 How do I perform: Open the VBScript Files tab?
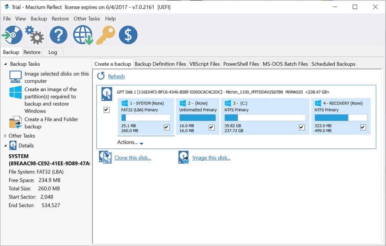pyautogui.click(x=204, y=64)
